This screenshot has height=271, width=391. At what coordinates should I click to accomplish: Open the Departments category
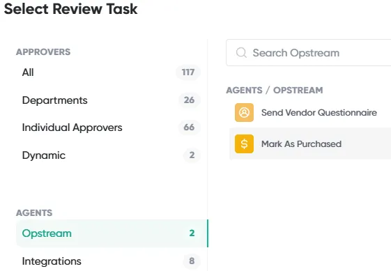click(112, 100)
